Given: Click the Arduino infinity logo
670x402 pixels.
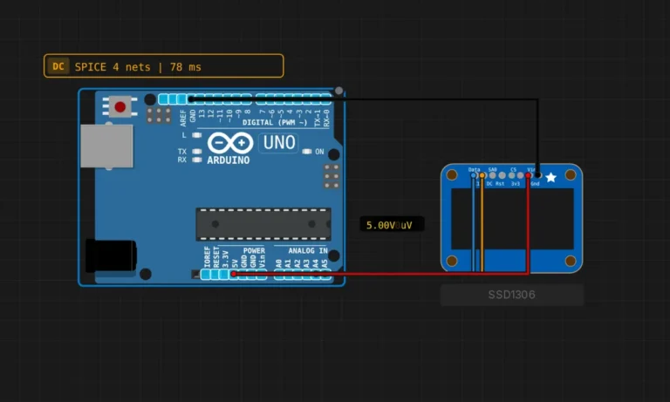Looking at the screenshot, I should (230, 143).
